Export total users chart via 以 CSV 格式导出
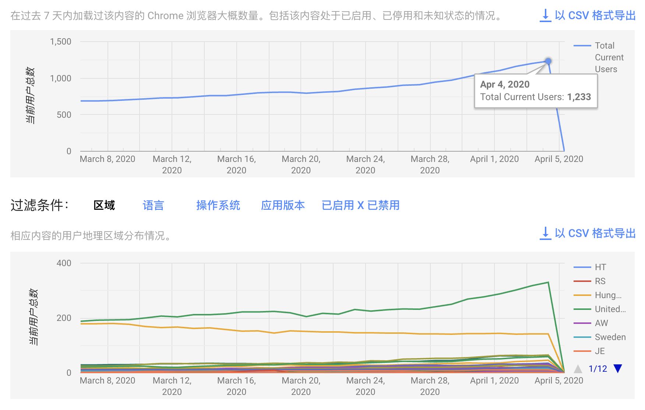 click(x=595, y=15)
